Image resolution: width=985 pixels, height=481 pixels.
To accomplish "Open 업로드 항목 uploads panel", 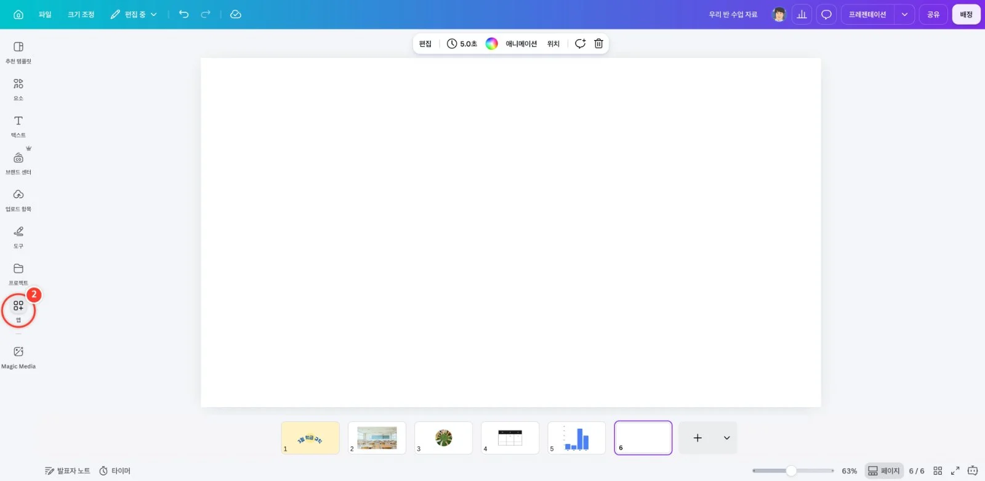I will [x=18, y=201].
